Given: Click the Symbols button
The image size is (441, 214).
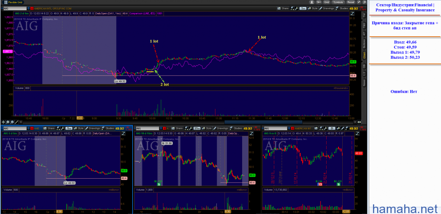Looking at the screenshot, I should pos(338,2).
